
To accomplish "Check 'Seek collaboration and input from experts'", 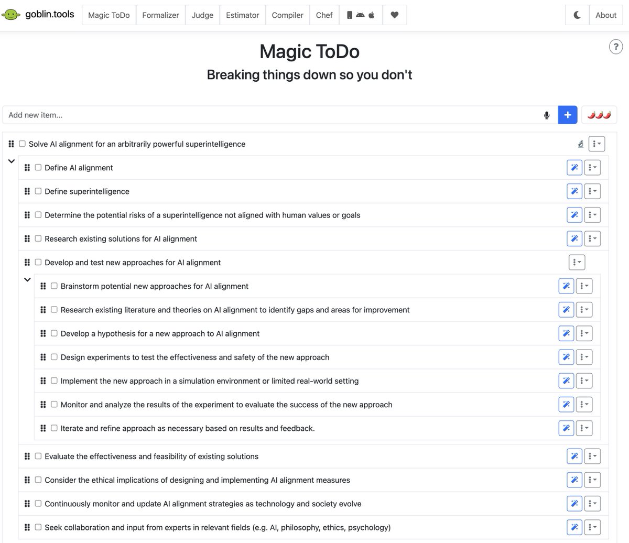I will 38,527.
